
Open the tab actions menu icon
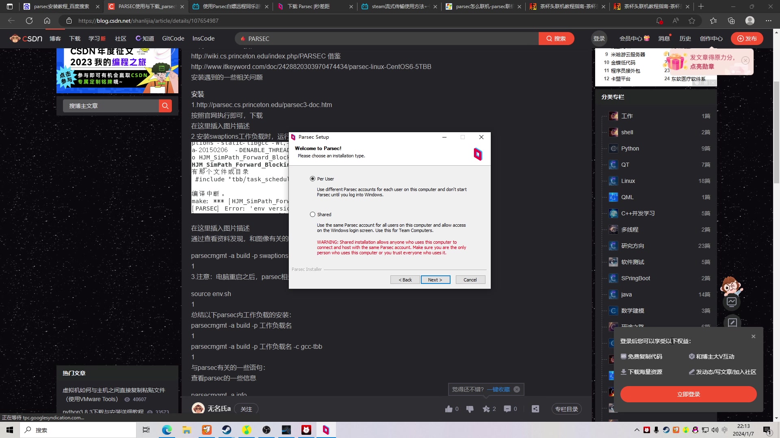(10, 6)
